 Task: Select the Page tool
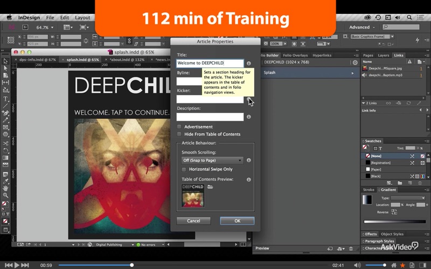pyautogui.click(x=5, y=75)
